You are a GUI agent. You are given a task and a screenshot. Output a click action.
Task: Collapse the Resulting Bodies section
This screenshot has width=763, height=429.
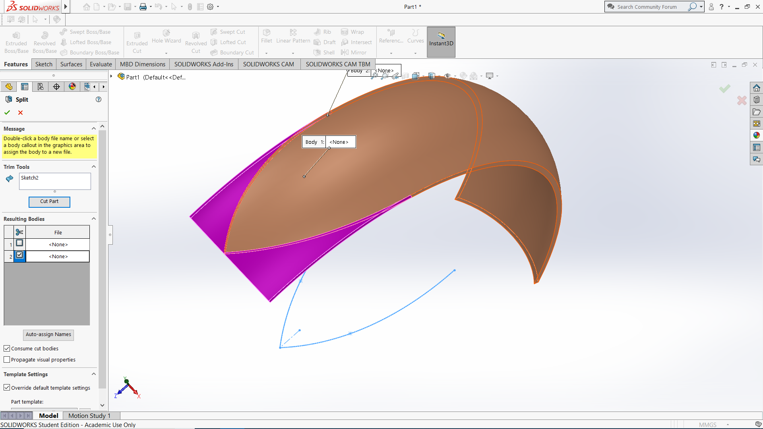[94, 218]
